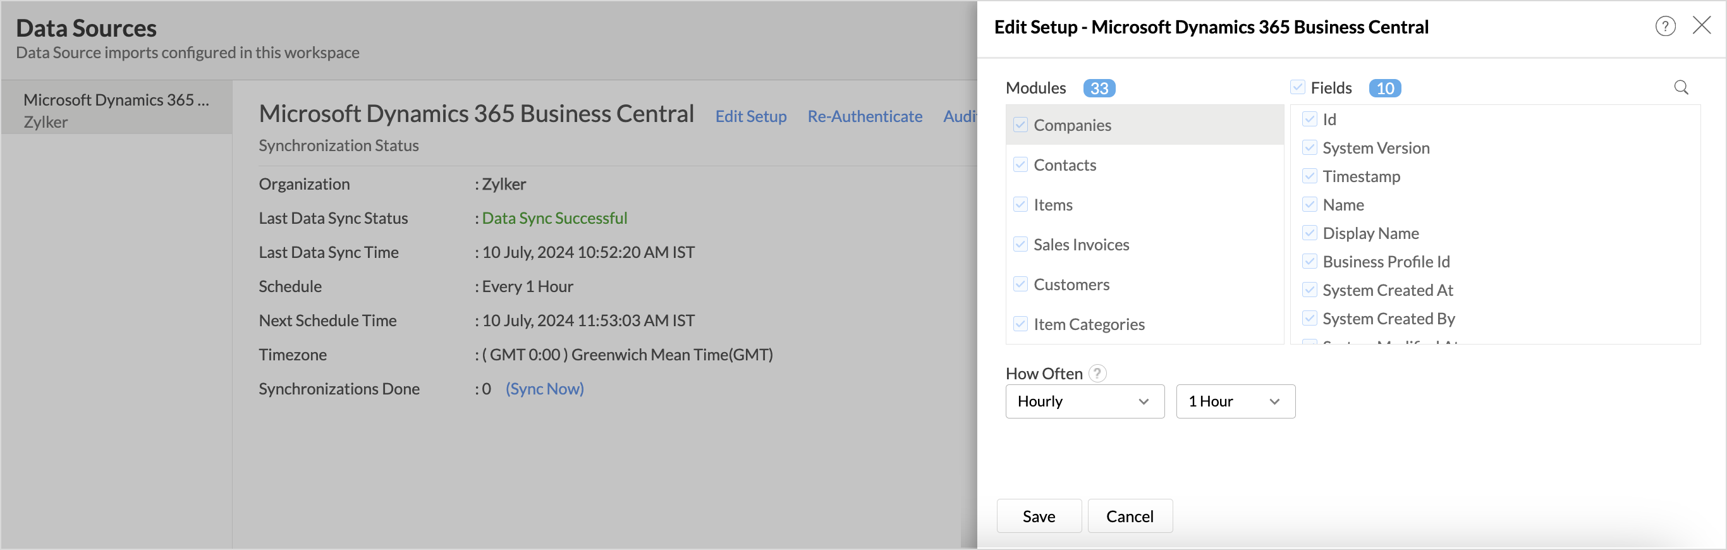The height and width of the screenshot is (550, 1727).
Task: Uncheck the Item Categories module
Action: [x=1020, y=324]
